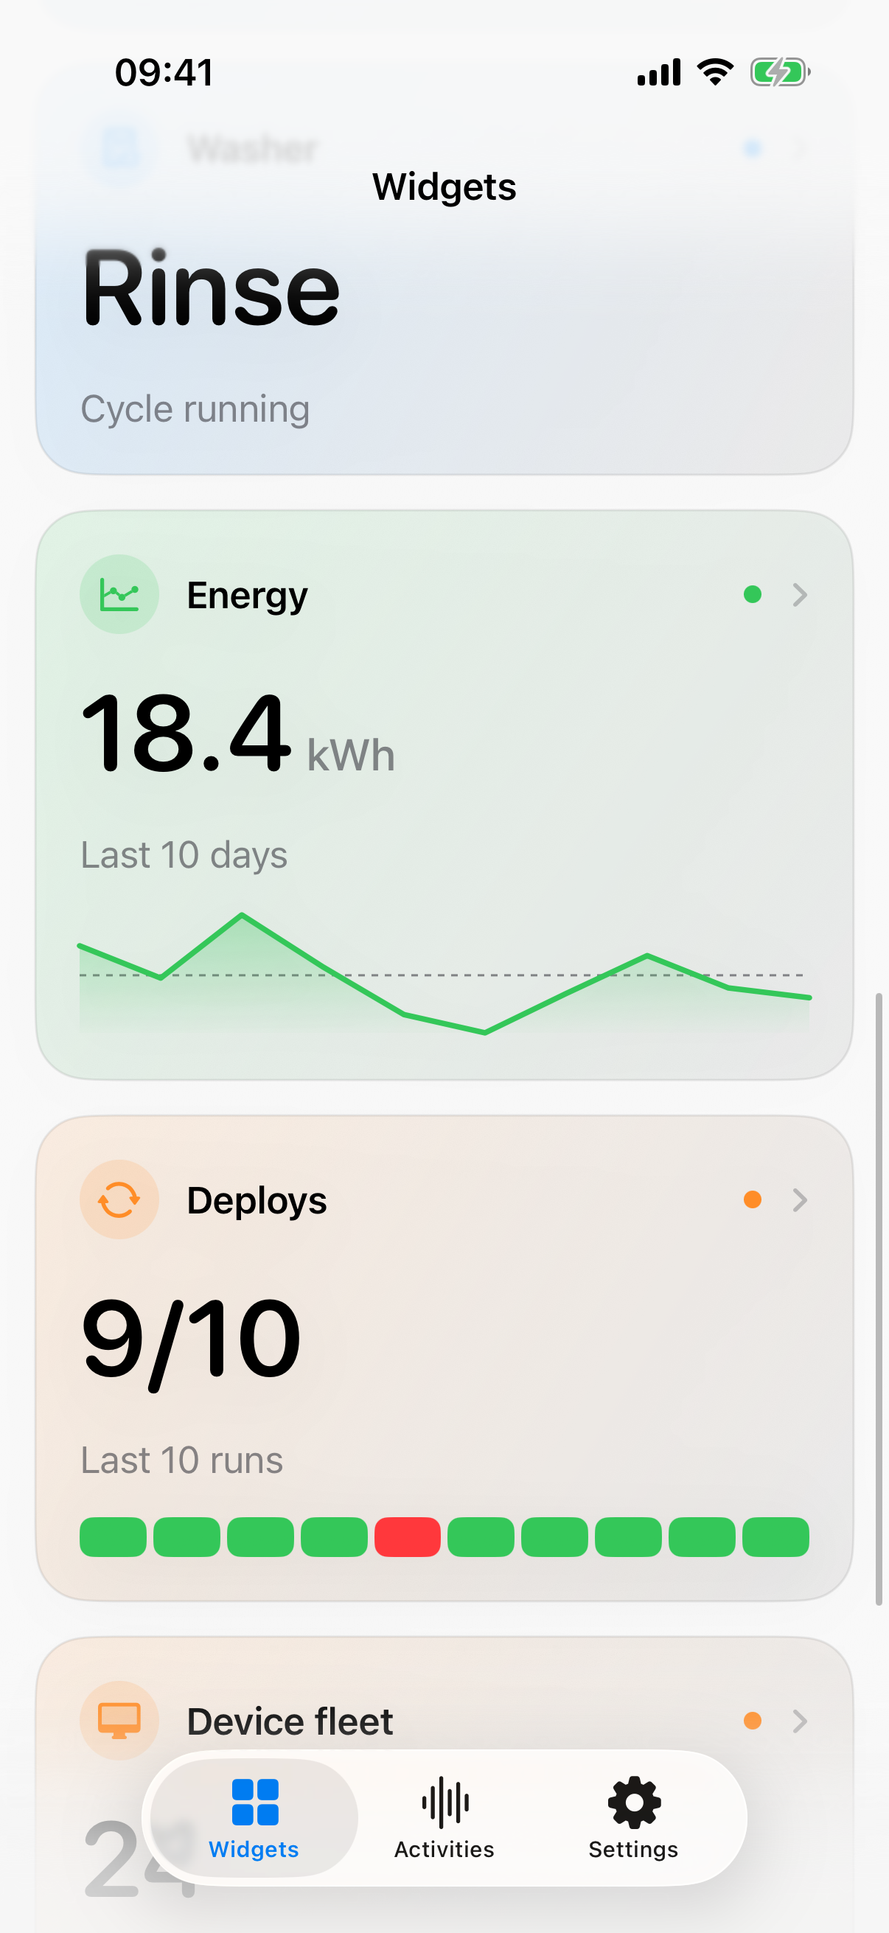
Task: Expand the Energy widget chevron
Action: (x=800, y=594)
